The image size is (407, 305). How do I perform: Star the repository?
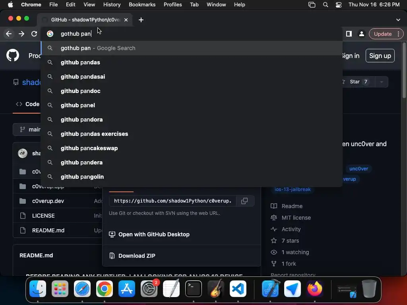tap(358, 82)
